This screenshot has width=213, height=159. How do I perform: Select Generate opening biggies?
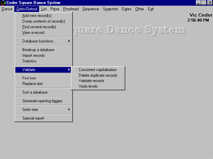pyautogui.click(x=43, y=101)
